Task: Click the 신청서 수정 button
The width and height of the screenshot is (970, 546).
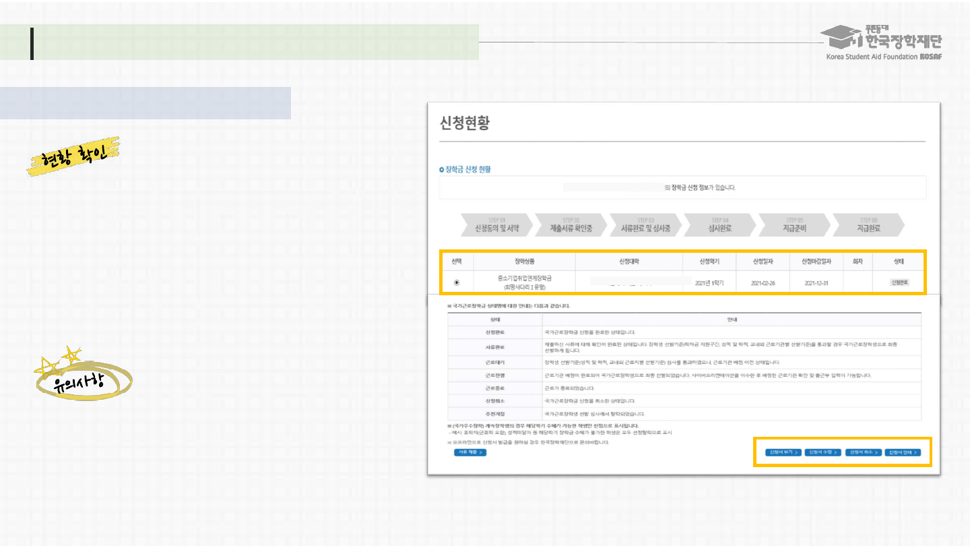Action: (x=822, y=452)
